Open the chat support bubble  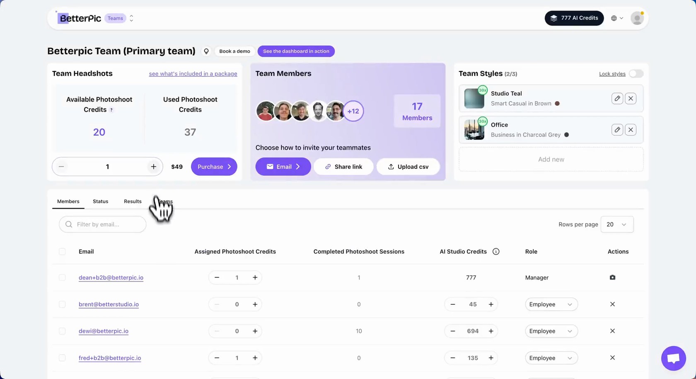674,358
